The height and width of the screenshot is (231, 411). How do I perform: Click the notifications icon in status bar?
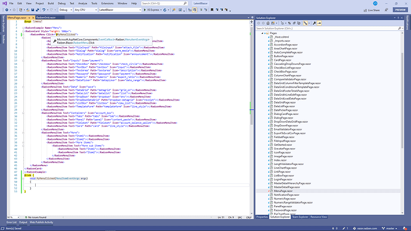coord(405,229)
